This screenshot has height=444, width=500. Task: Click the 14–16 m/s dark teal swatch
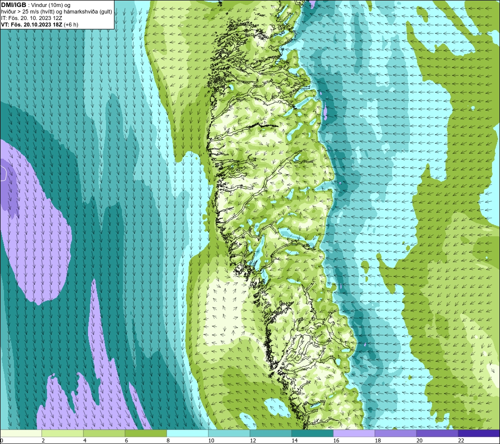click(312, 433)
